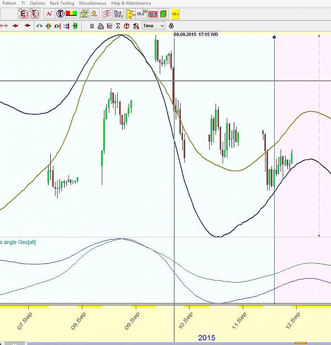Open the Options menu
Viewport: 331px width, 345px height.
pyautogui.click(x=38, y=3)
